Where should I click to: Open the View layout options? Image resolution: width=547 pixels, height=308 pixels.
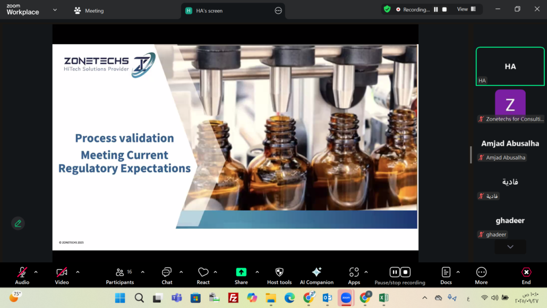(466, 10)
